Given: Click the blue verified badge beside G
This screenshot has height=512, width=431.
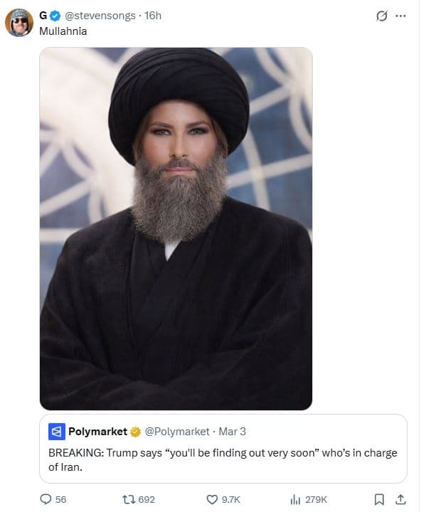Looking at the screenshot, I should [55, 16].
